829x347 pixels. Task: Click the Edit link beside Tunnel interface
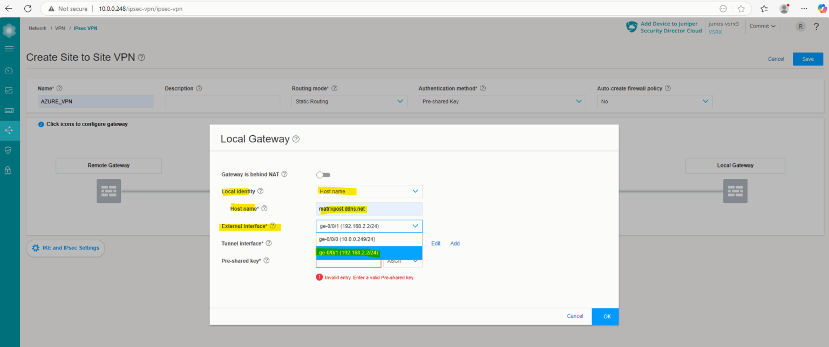coord(436,243)
